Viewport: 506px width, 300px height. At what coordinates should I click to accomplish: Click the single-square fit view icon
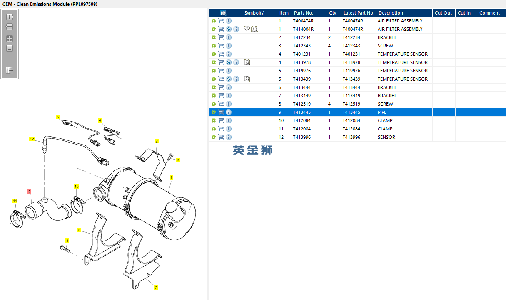[10, 48]
